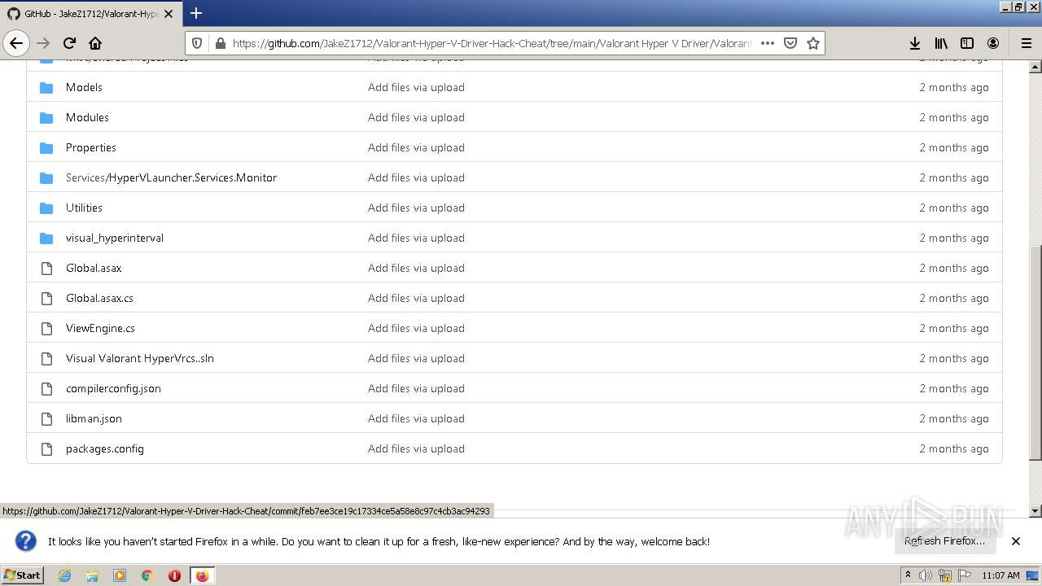
Task: Click file icon beside ViewEngine.cs
Action: pyautogui.click(x=46, y=328)
